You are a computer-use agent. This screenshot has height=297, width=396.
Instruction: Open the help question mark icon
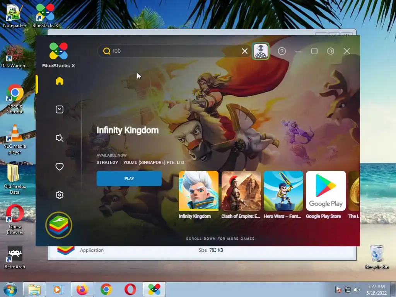(282, 51)
